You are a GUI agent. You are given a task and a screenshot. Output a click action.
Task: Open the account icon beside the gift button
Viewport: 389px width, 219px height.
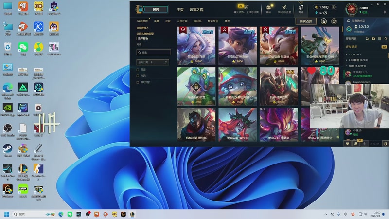click(334, 21)
